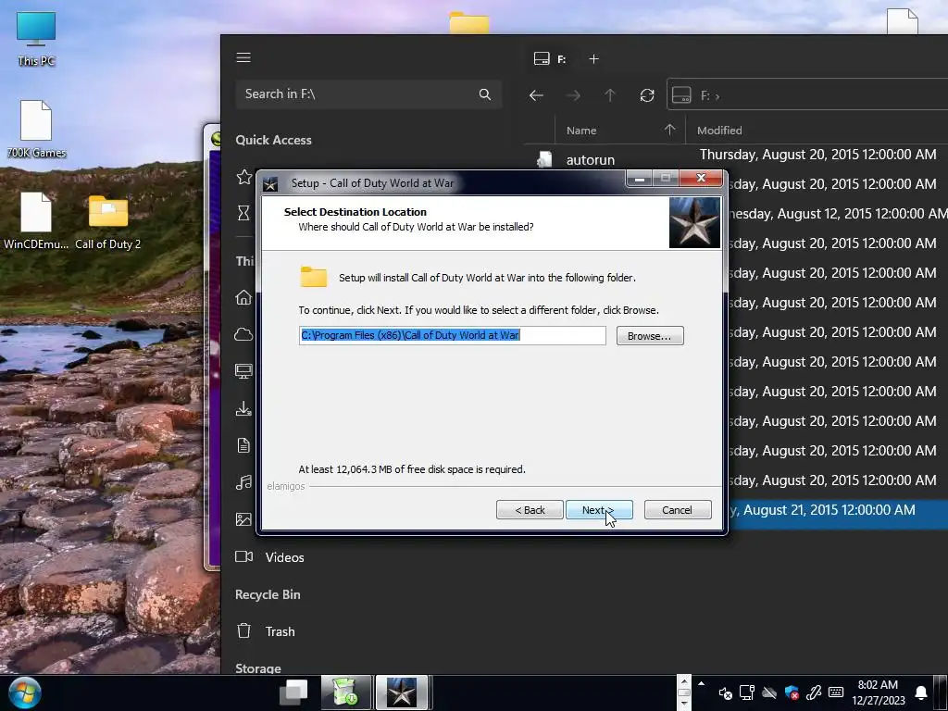The image size is (948, 711).
Task: Click the destination folder path field
Action: coord(452,335)
